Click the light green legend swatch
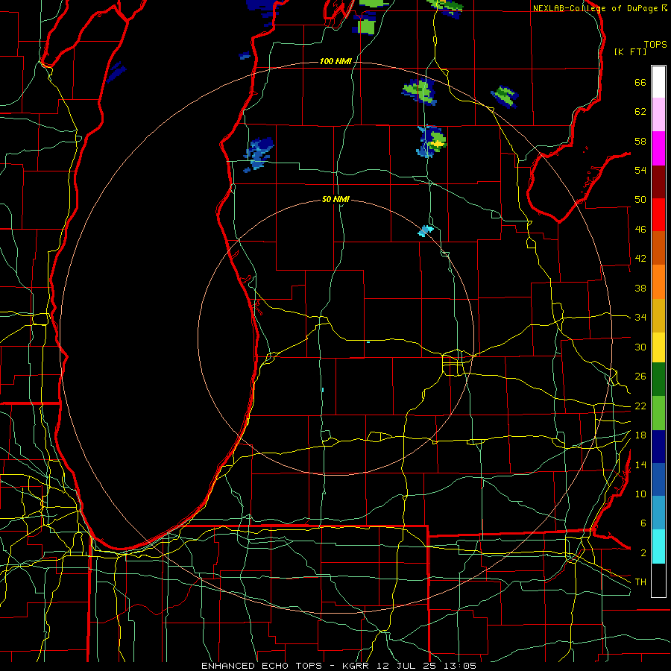 coord(658,413)
